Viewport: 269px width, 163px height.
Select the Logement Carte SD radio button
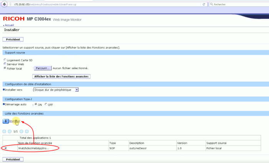pyautogui.click(x=5, y=60)
